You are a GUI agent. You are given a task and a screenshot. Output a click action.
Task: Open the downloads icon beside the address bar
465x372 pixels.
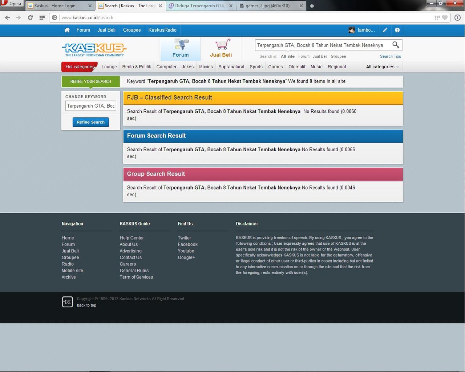point(457,17)
